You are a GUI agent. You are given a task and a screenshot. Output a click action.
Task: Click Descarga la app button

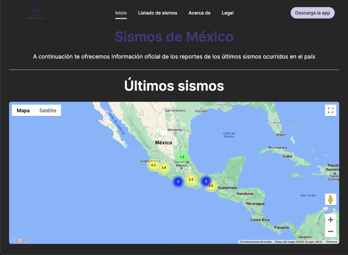point(313,13)
